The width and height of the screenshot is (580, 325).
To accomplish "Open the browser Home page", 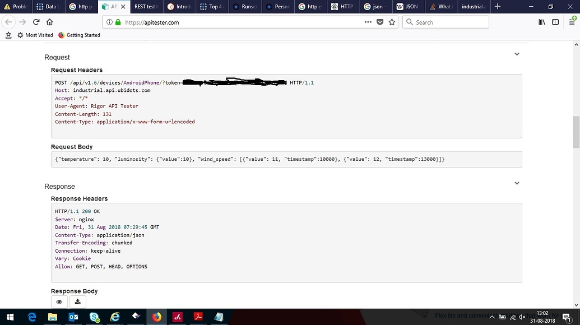I will tap(49, 22).
